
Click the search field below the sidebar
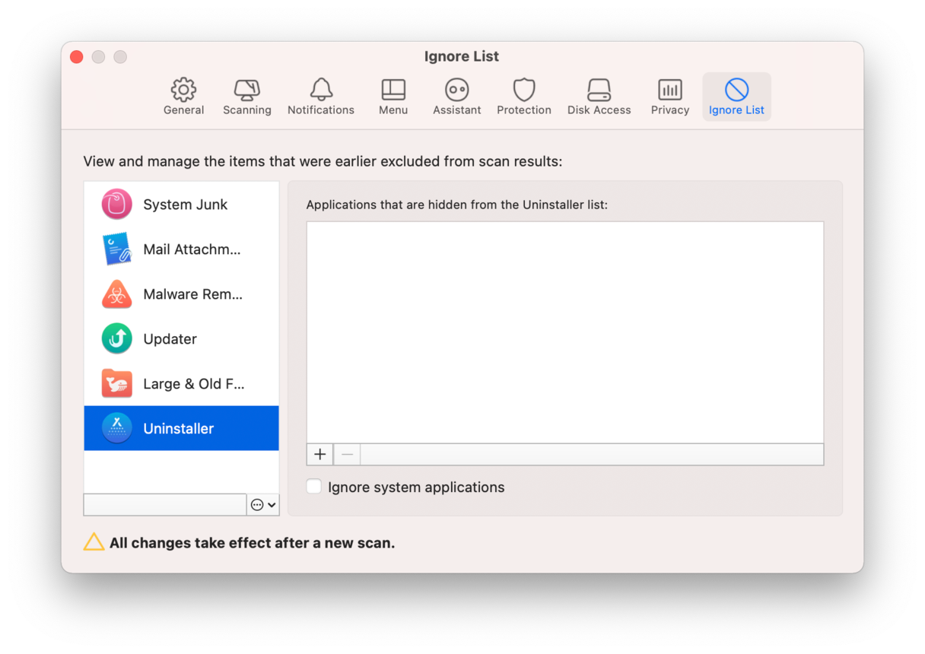(165, 505)
